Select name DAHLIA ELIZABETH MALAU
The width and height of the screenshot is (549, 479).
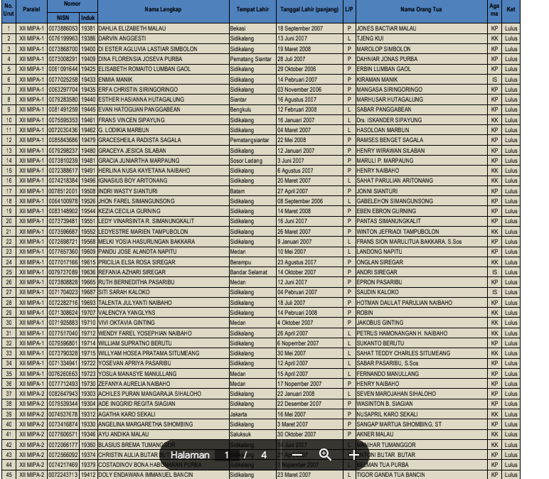tap(132, 28)
